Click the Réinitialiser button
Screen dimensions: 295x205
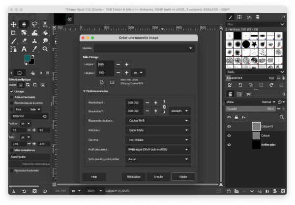[134, 177]
